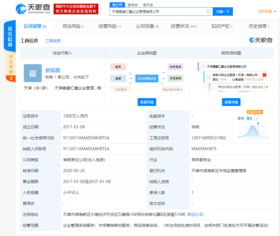Viewport: 280px width, 236px height.
Task: Click the 天眼一下 search button
Action: pyautogui.click(x=223, y=11)
